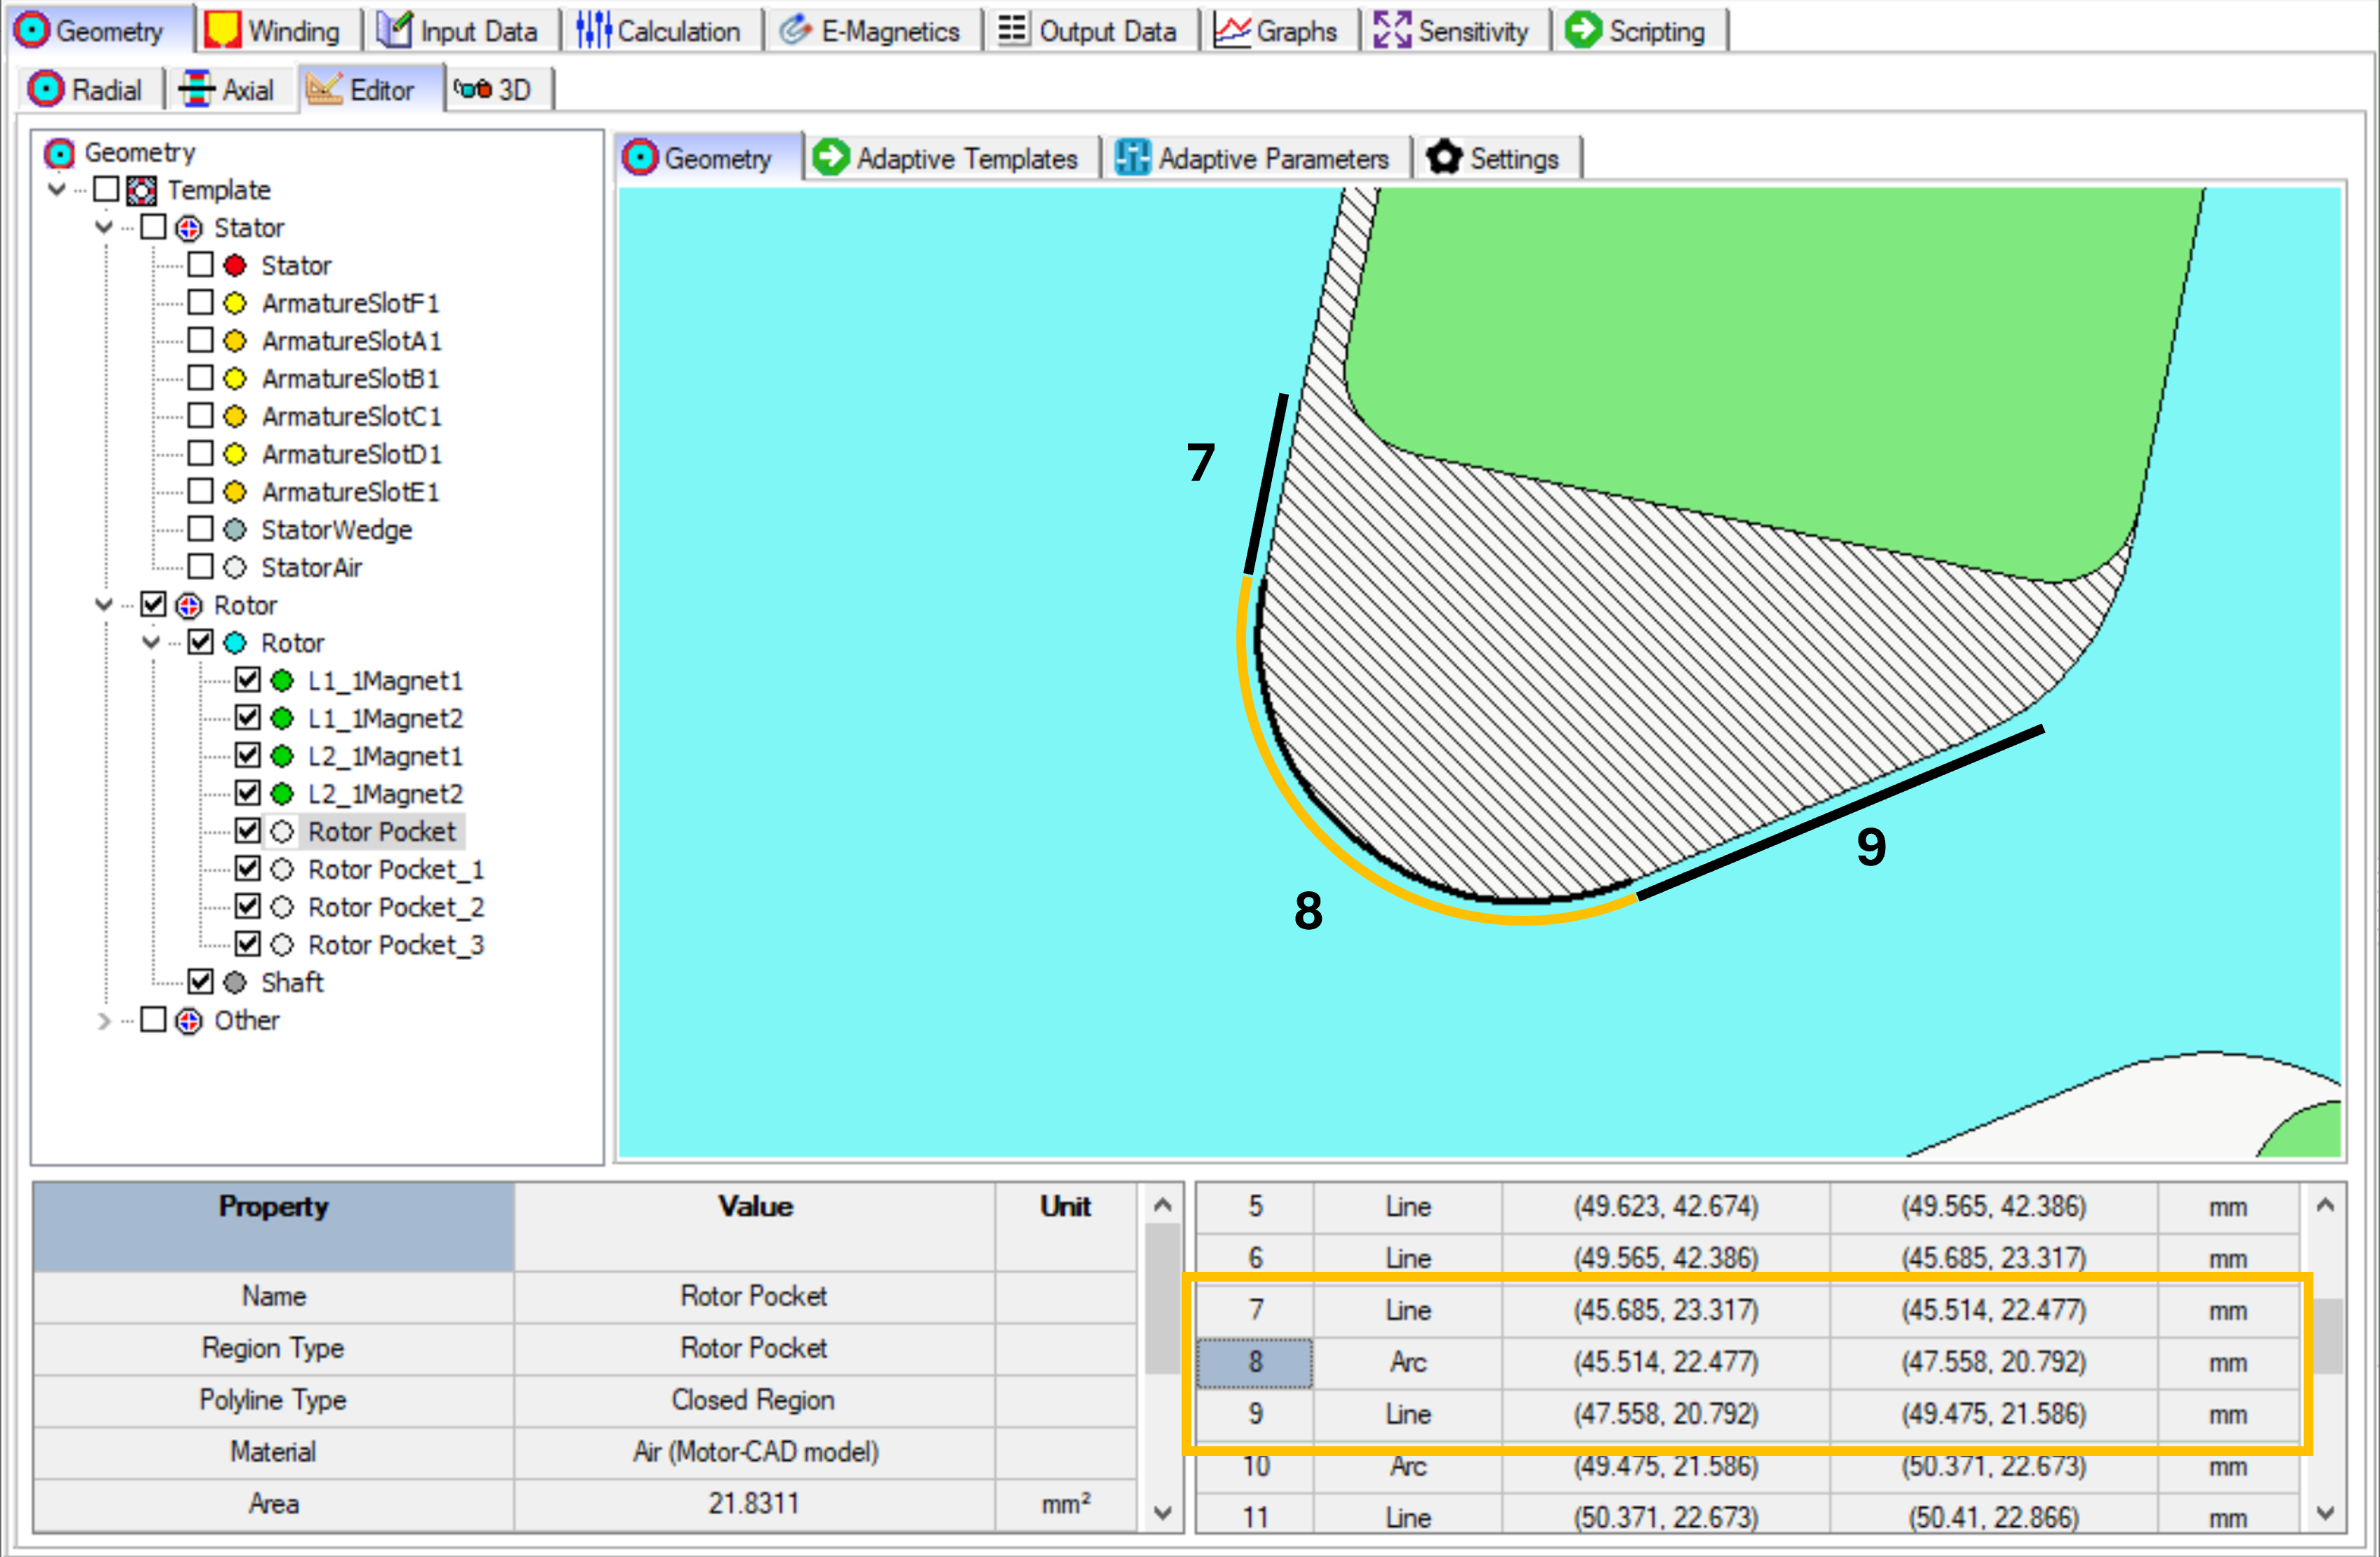Select the E-Magnetics module icon
Image resolution: width=2380 pixels, height=1557 pixels.
[x=795, y=29]
